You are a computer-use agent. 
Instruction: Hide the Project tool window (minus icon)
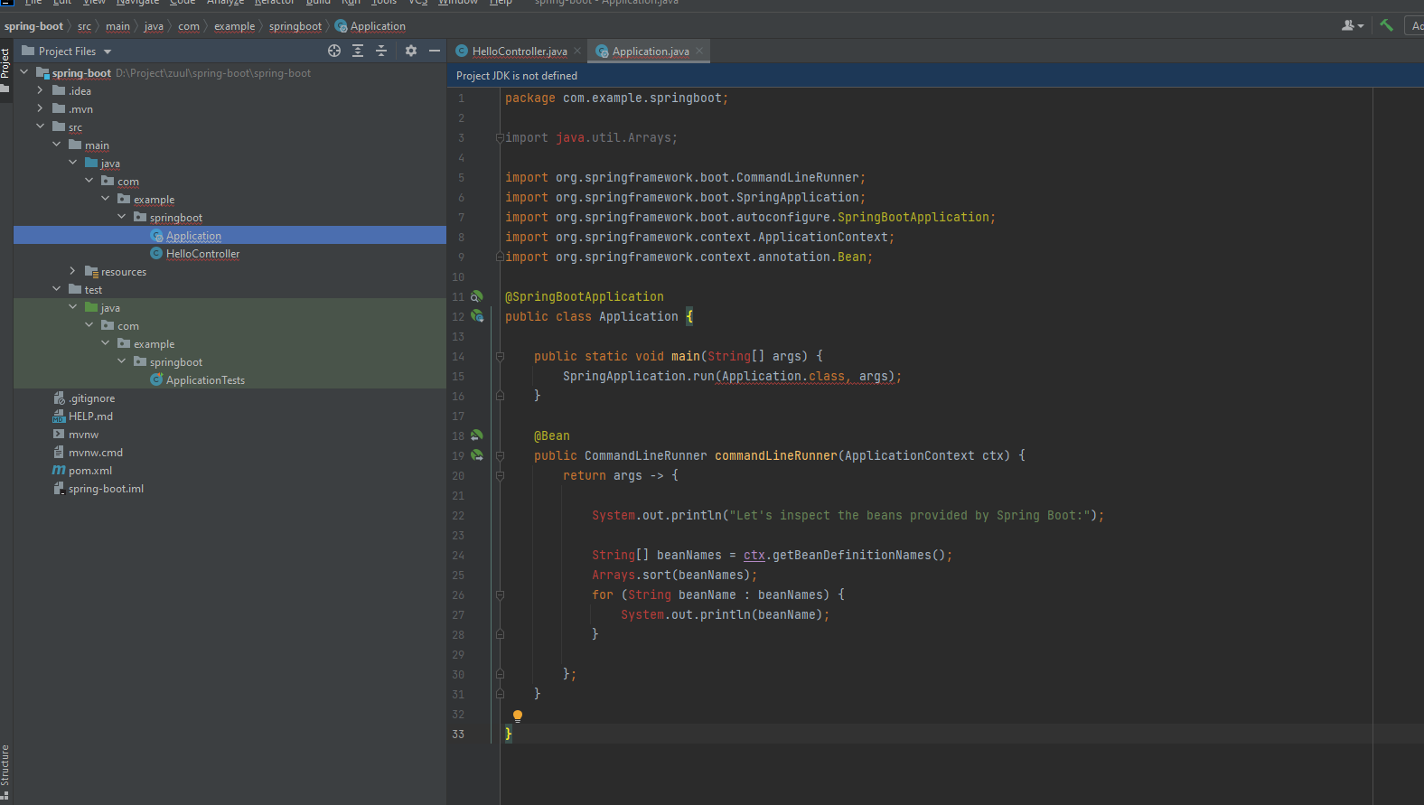(x=435, y=51)
